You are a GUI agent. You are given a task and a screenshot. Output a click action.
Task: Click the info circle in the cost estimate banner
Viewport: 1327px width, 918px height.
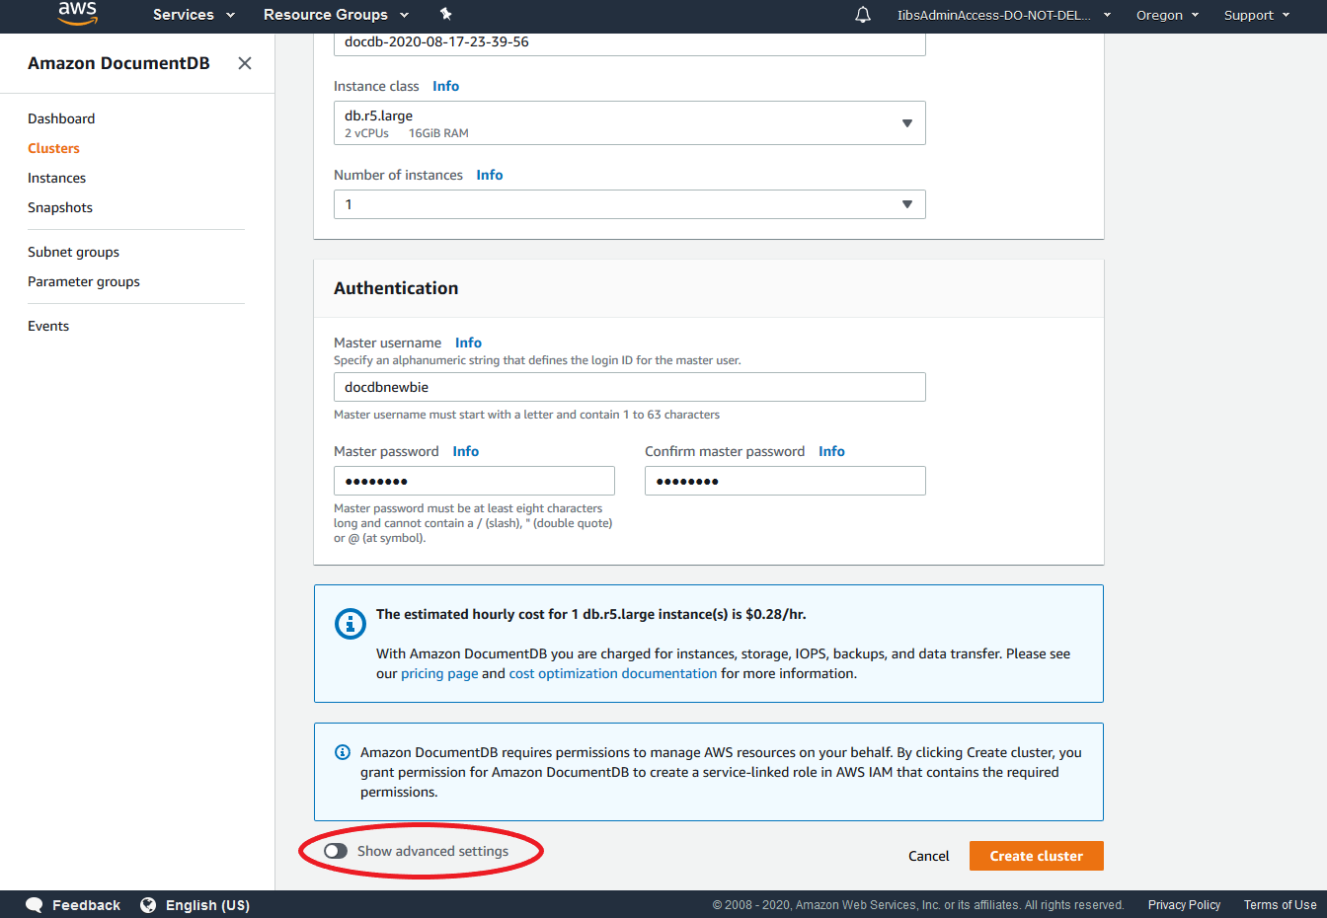click(x=351, y=624)
